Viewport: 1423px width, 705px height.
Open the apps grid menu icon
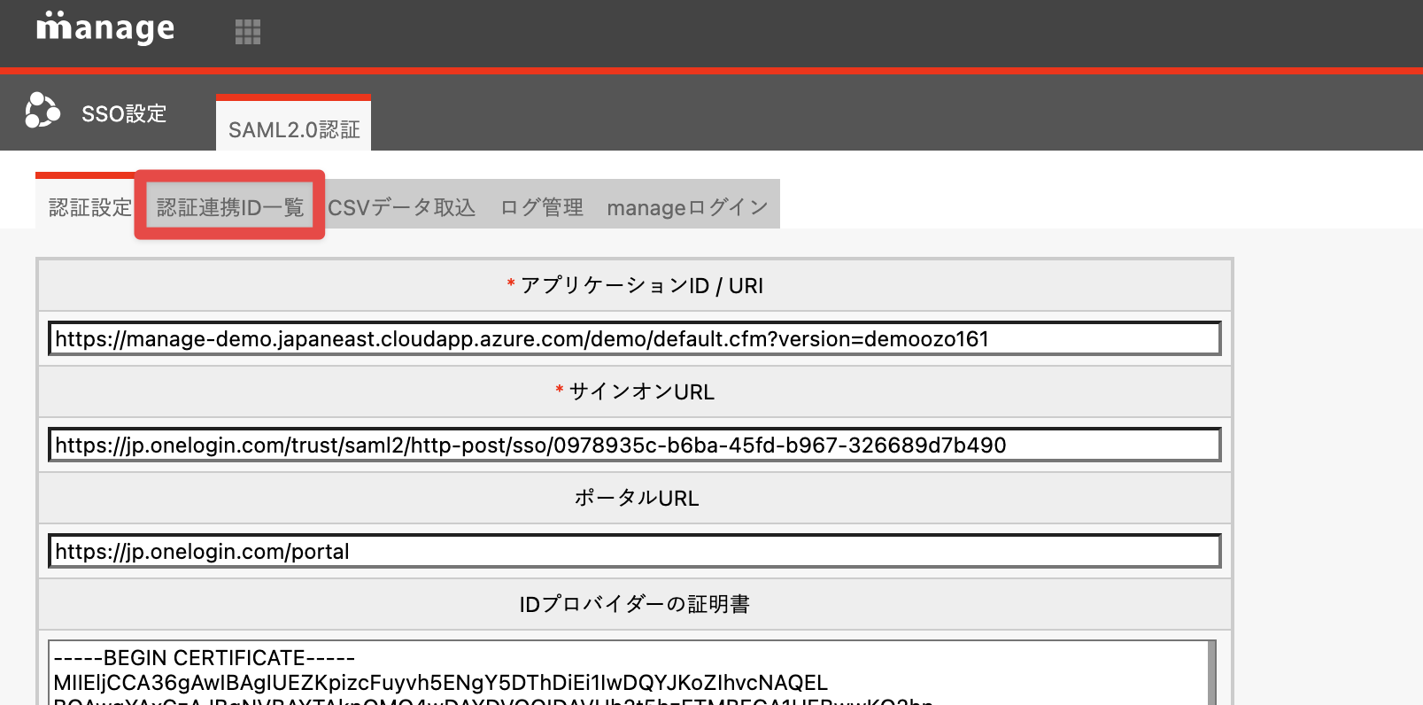point(248,32)
